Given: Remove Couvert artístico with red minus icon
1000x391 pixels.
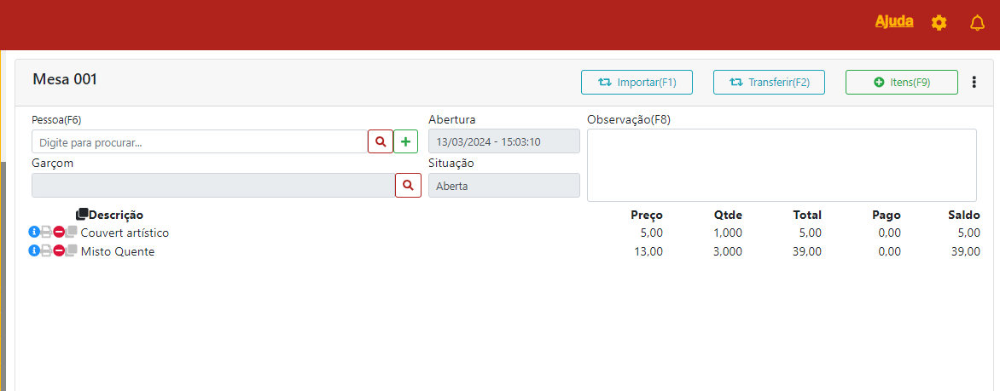Looking at the screenshot, I should (59, 232).
